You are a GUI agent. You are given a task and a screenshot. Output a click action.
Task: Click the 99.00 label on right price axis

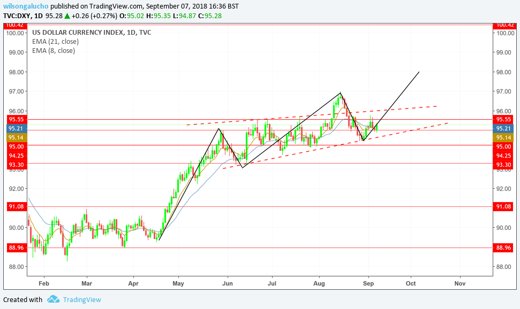503,53
